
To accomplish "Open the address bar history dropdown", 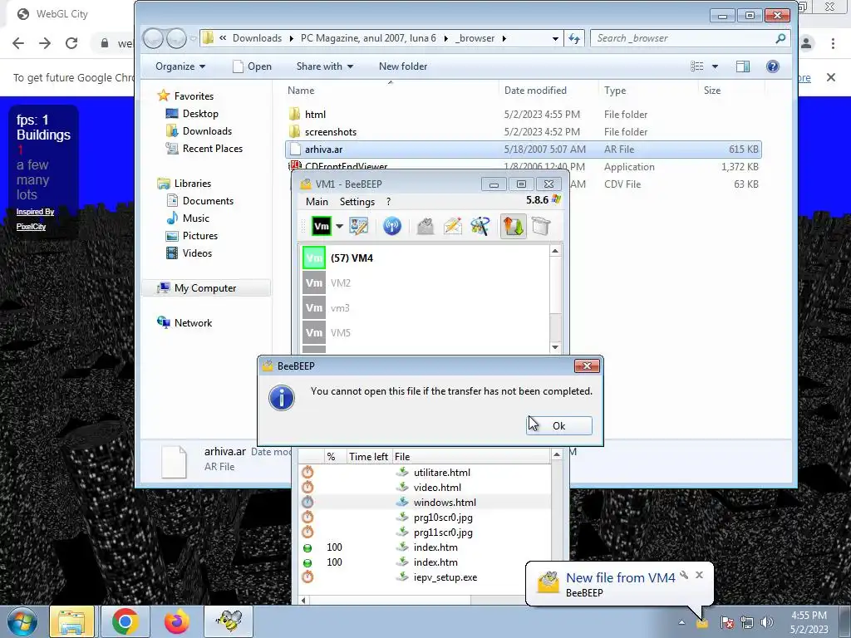I will coord(554,38).
